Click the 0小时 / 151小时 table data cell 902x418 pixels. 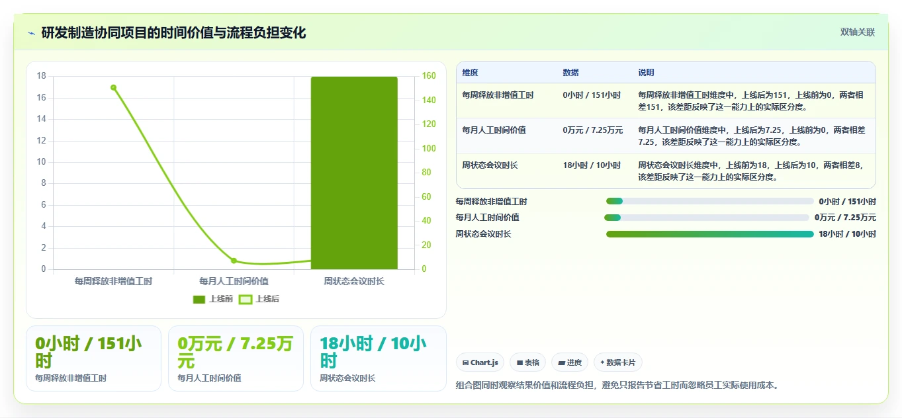tap(592, 95)
